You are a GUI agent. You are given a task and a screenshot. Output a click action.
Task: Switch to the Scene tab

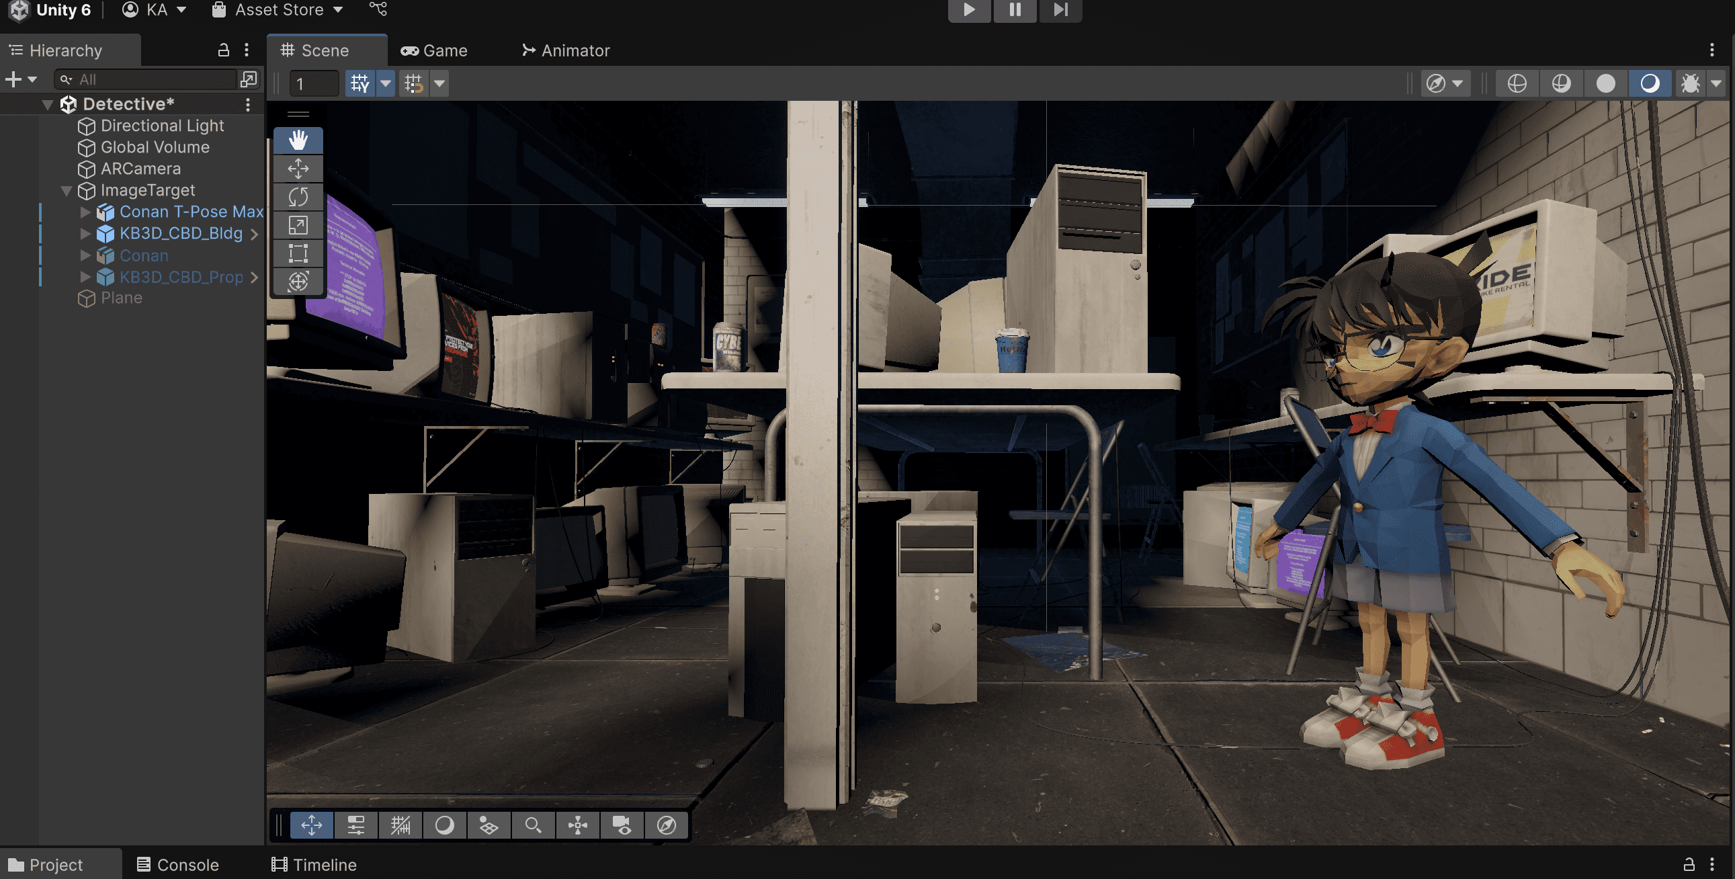pos(327,50)
